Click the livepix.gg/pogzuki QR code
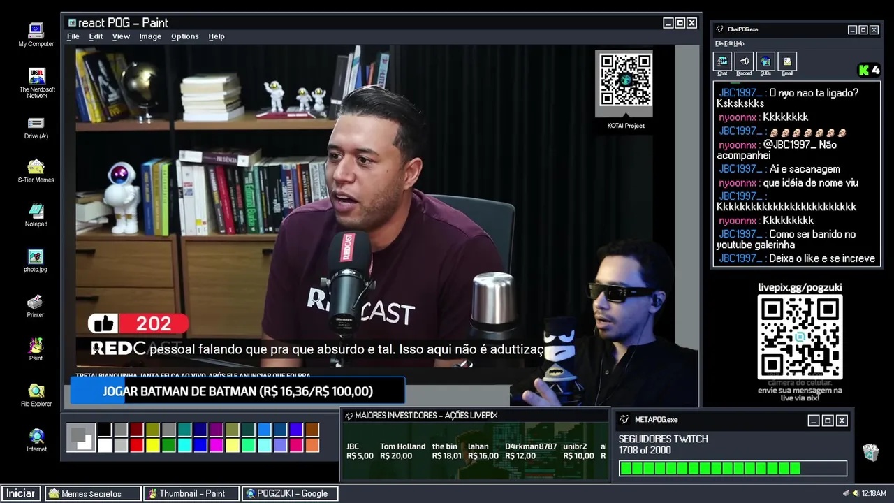 [x=800, y=337]
